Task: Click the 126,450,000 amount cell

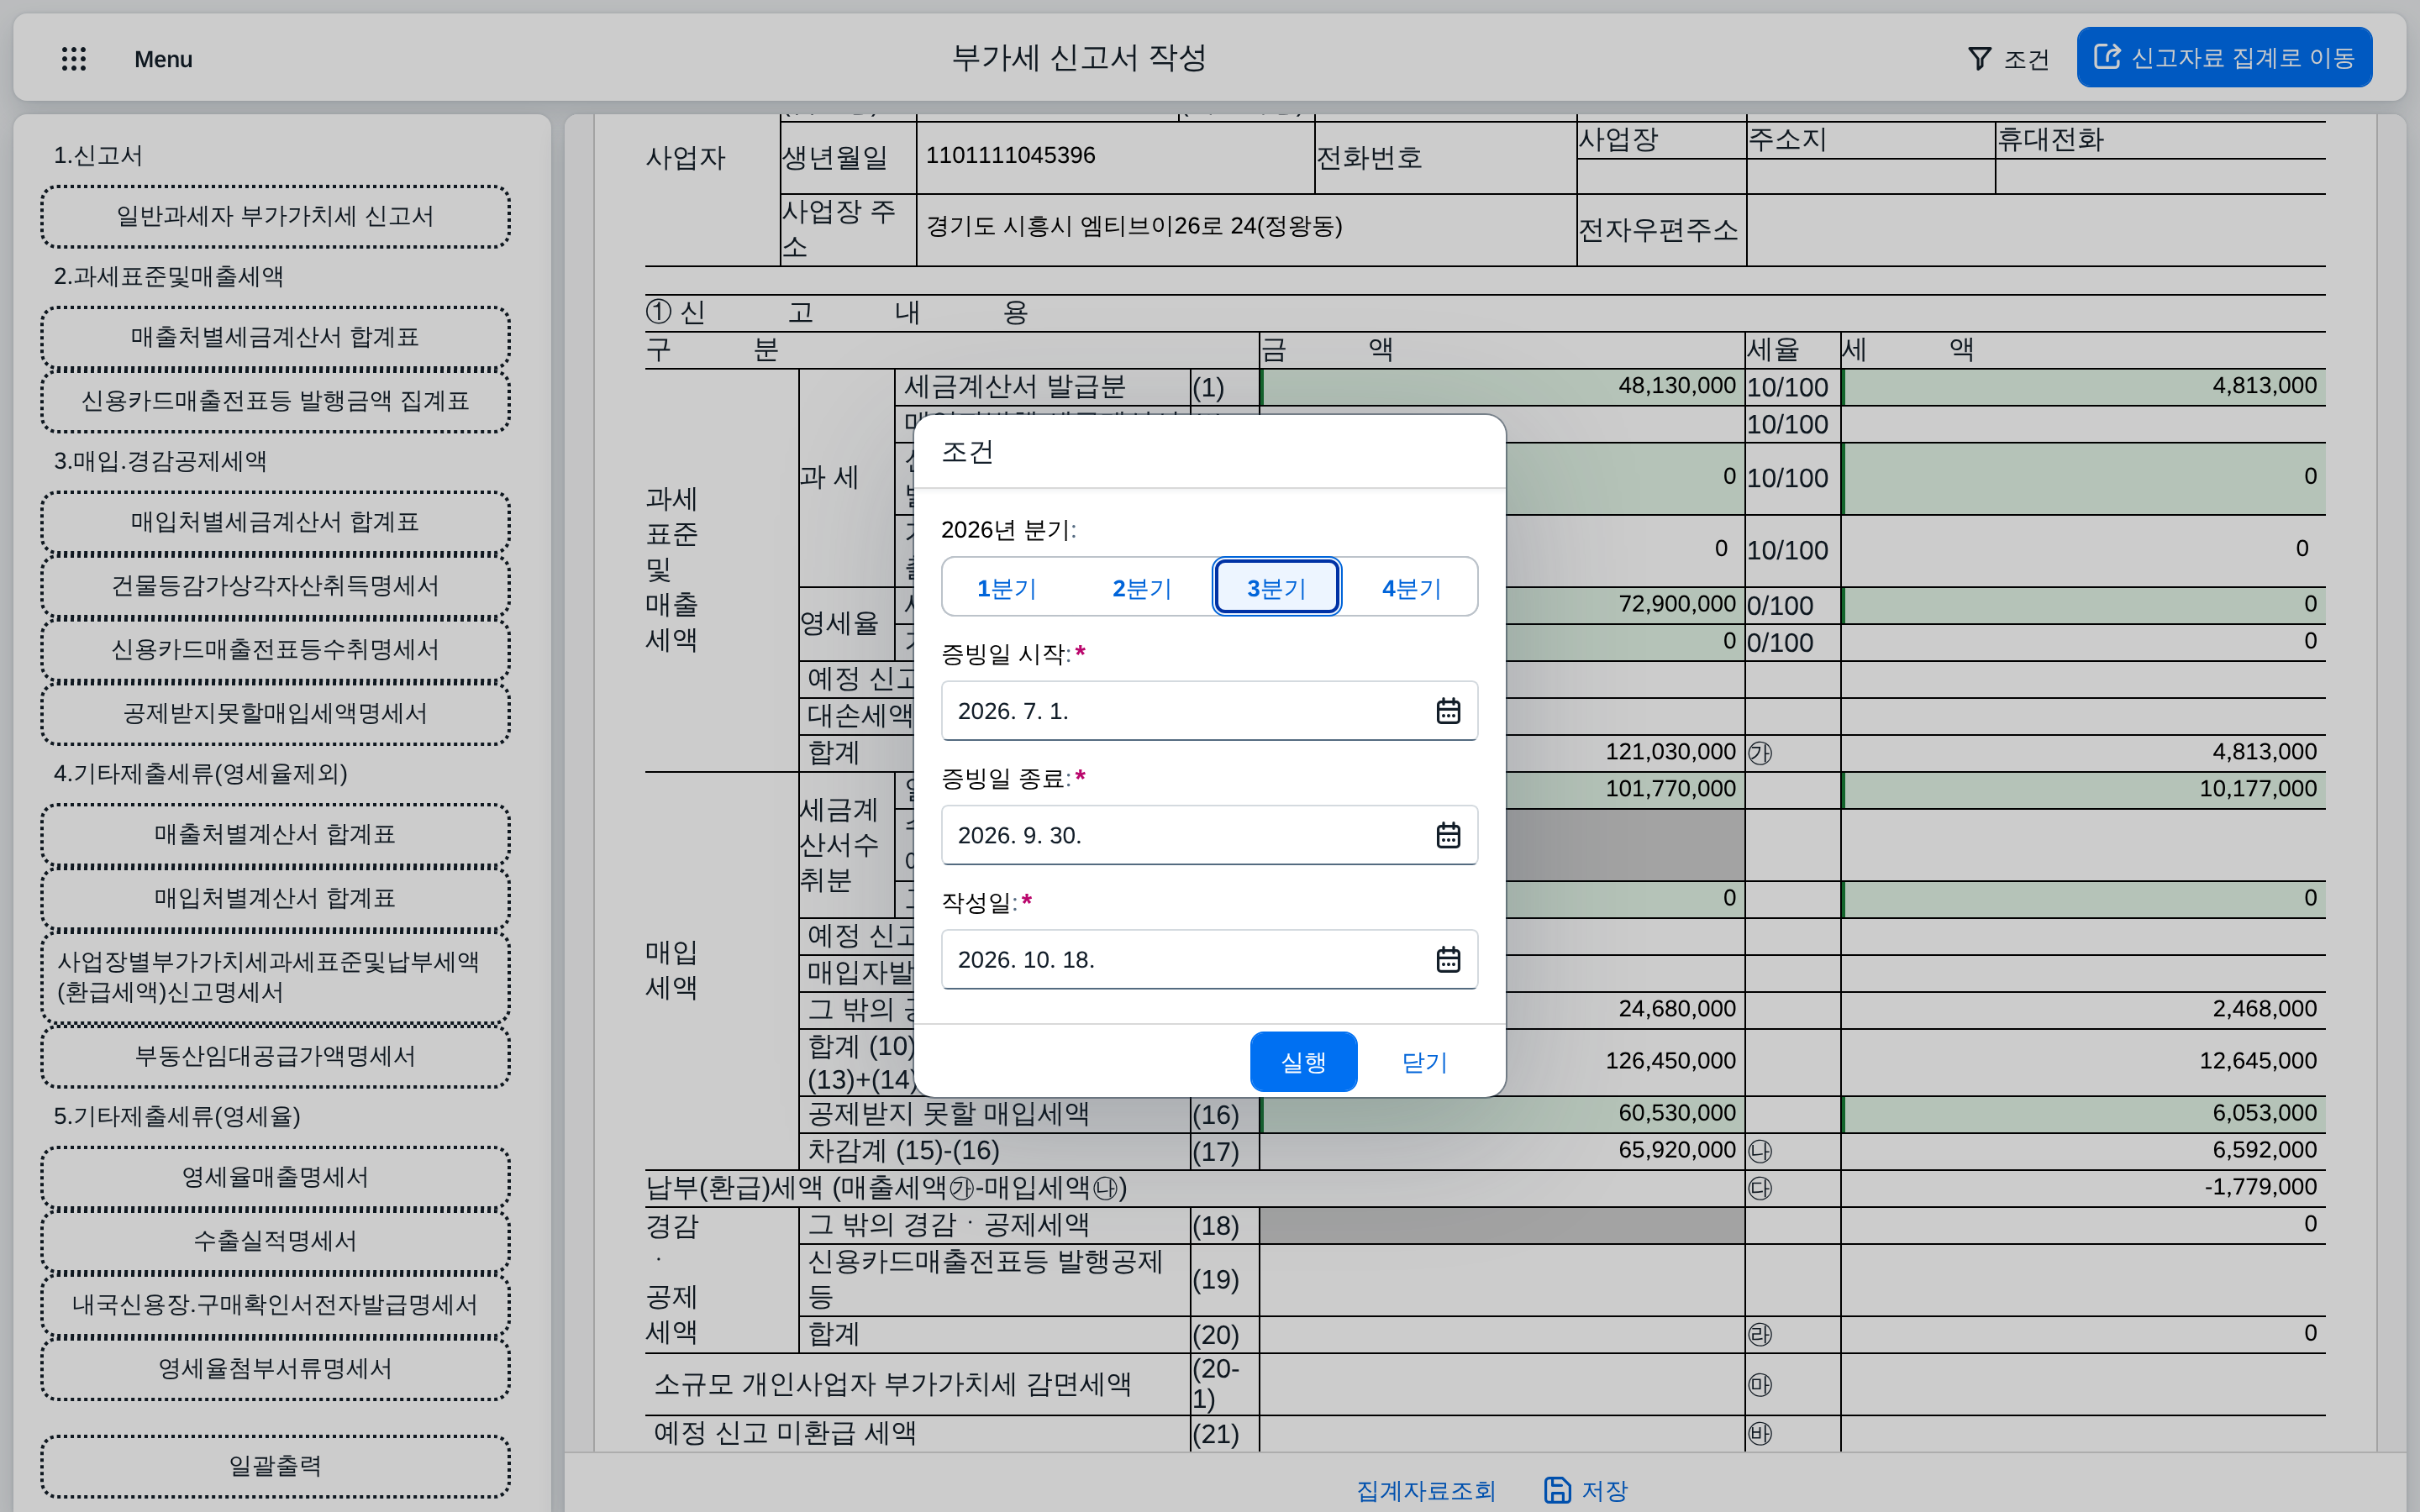Action: [1670, 1061]
